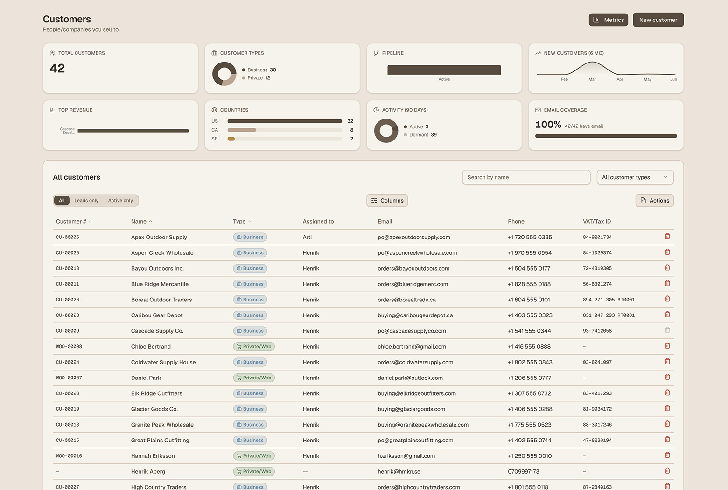
Task: Click the total customers value 42
Action: click(x=57, y=69)
